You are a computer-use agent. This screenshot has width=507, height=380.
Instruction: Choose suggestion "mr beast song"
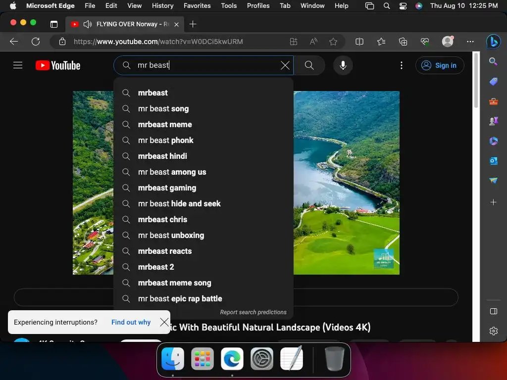click(203, 108)
